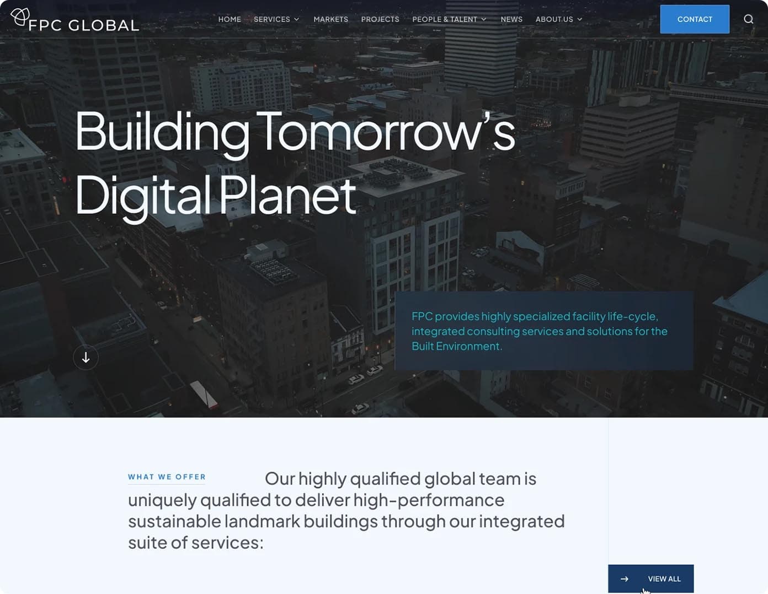Click the highly qualified global team paragraph
The width and height of the screenshot is (768, 594).
coord(346,510)
